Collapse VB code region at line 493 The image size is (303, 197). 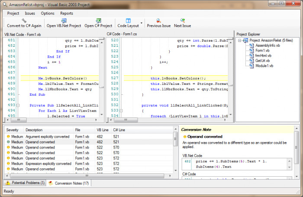tap(18, 105)
